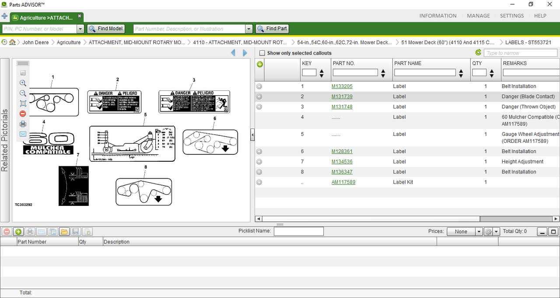Click the Find Model button
Image resolution: width=560 pixels, height=298 pixels.
(106, 29)
